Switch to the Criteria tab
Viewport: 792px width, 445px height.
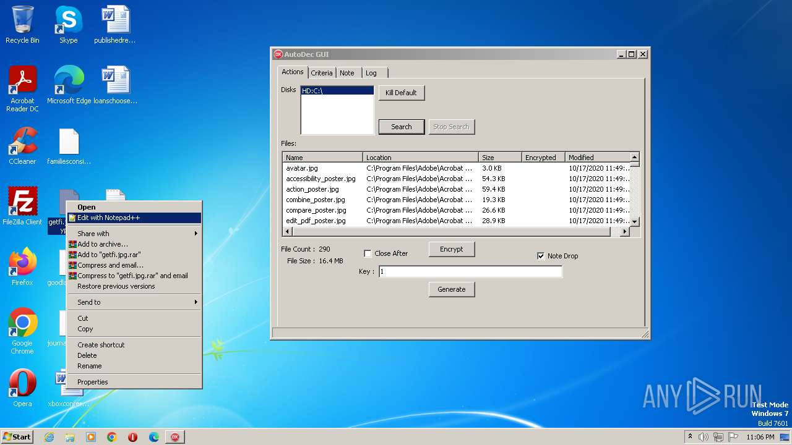point(322,73)
